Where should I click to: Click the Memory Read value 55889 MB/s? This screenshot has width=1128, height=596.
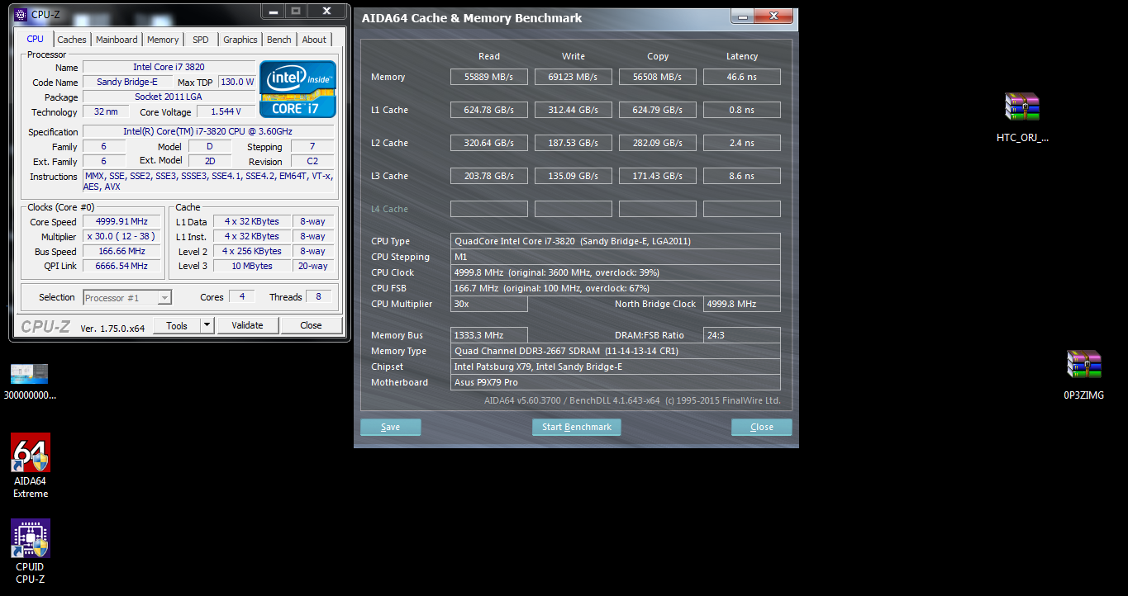point(489,77)
